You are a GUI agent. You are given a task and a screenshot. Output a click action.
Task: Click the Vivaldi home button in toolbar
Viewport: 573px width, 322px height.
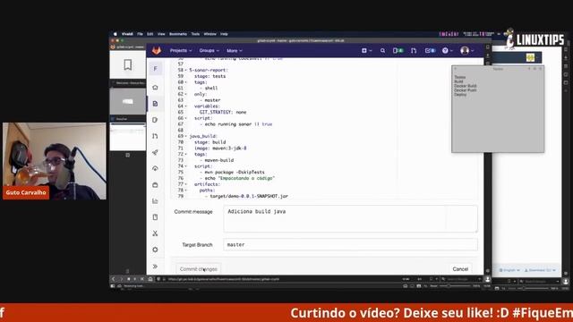click(x=150, y=279)
